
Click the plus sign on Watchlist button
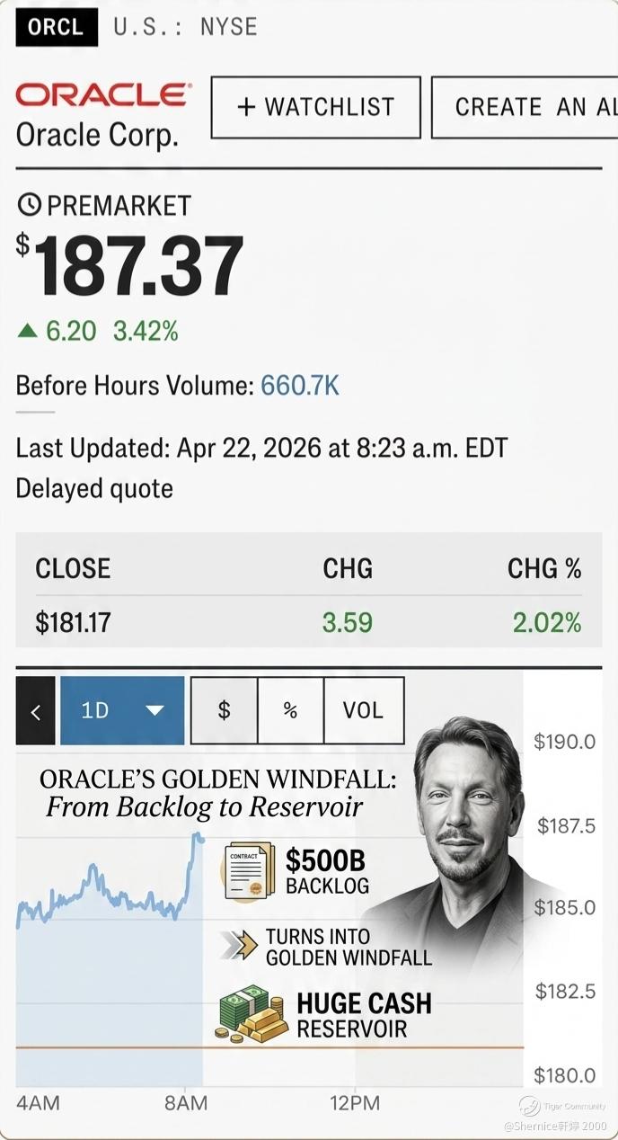[246, 107]
